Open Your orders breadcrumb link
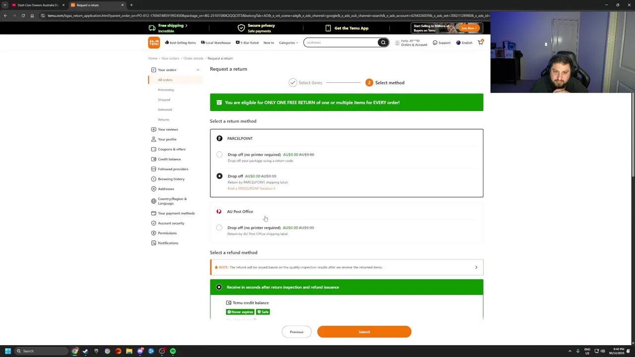 pos(170,59)
